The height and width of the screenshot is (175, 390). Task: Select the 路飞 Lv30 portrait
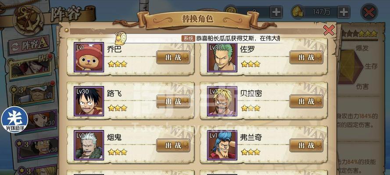[89, 101]
